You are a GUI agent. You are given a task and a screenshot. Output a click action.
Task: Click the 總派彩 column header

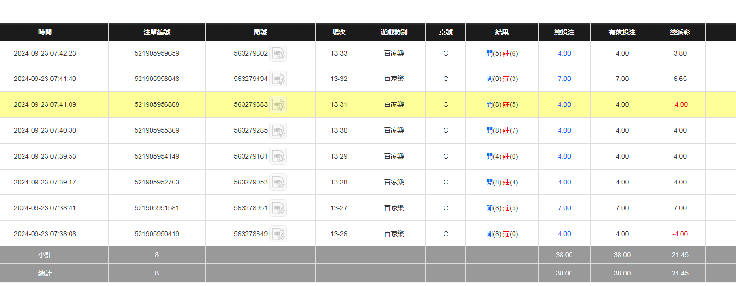click(x=680, y=33)
